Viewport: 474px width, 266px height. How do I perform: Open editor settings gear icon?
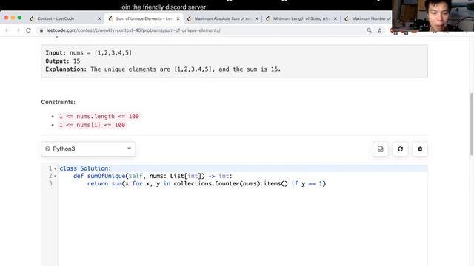pos(420,149)
